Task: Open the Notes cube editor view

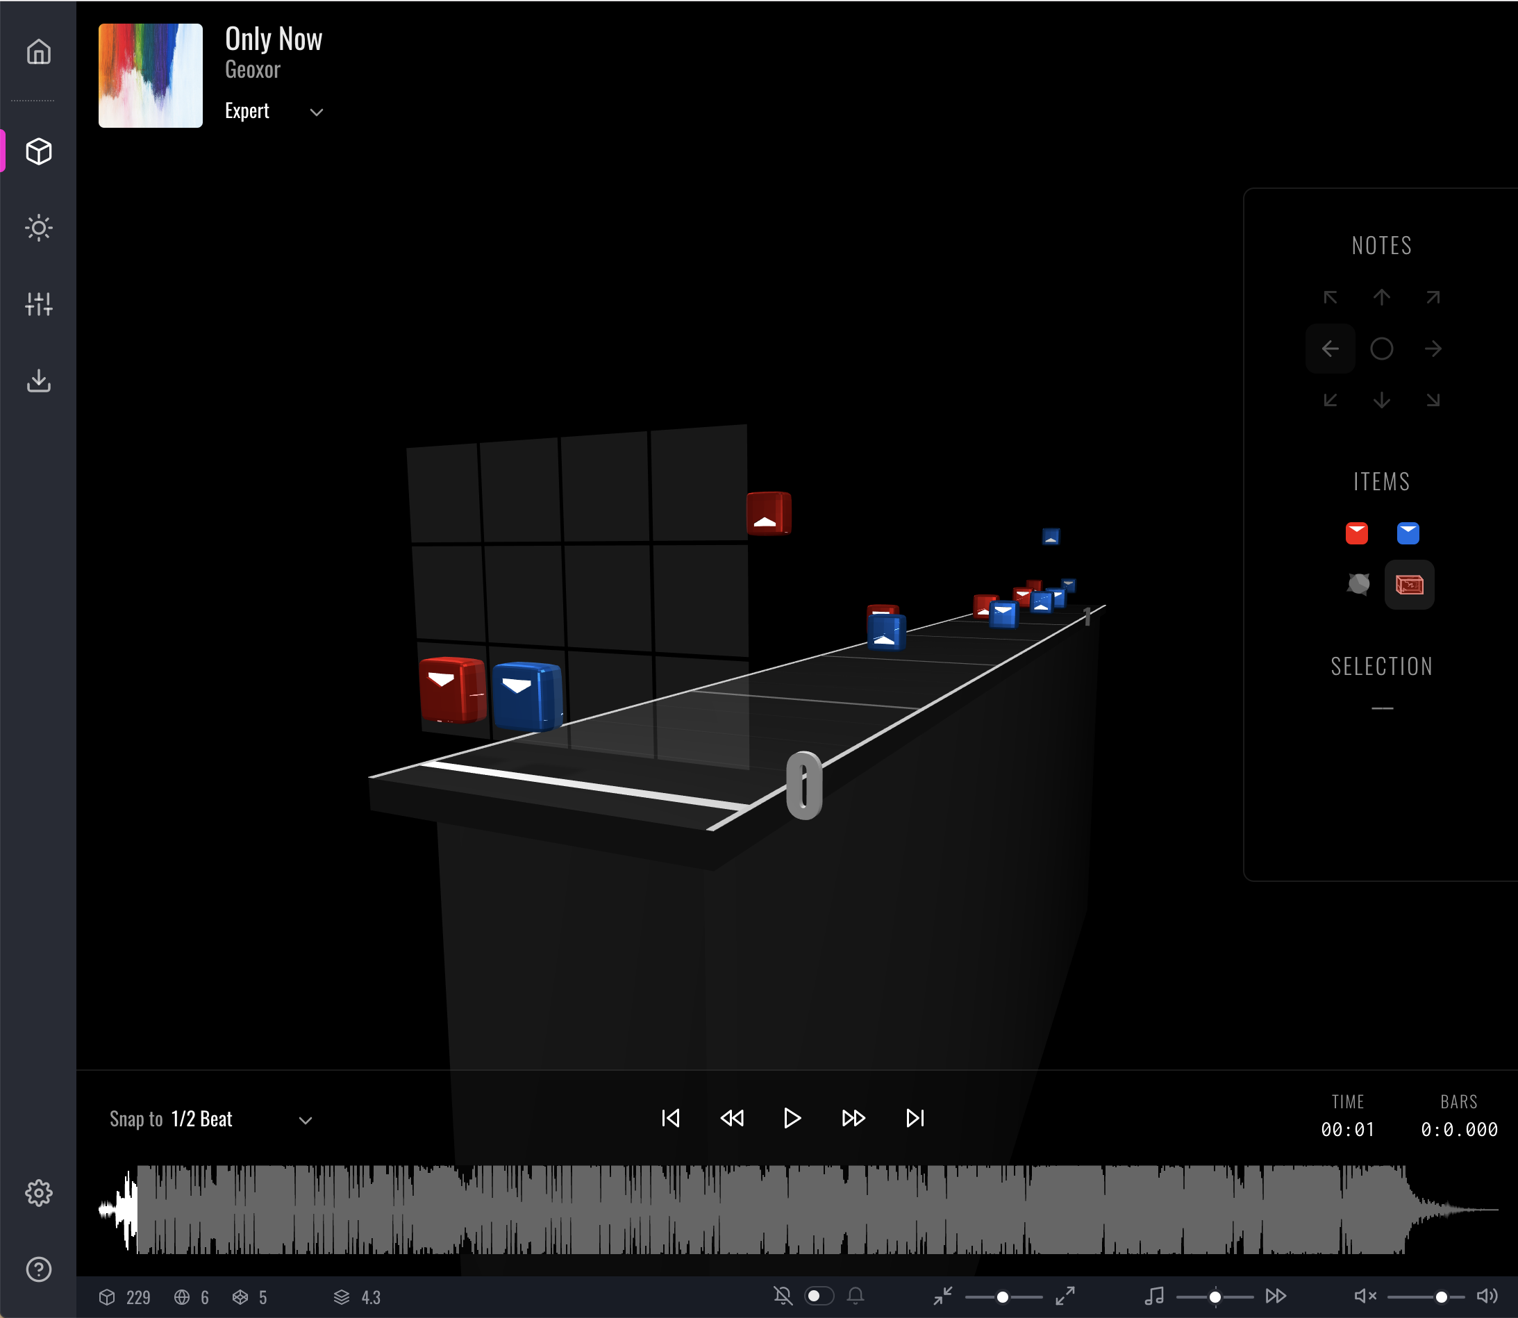Action: click(38, 151)
